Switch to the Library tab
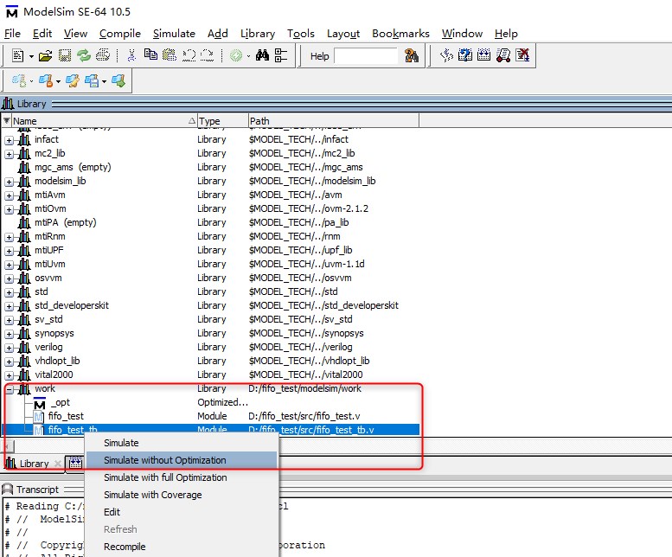Screen dimensions: 672x557 click(34, 464)
